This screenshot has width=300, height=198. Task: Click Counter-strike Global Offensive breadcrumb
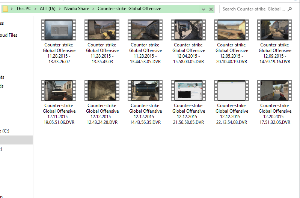coord(129,9)
